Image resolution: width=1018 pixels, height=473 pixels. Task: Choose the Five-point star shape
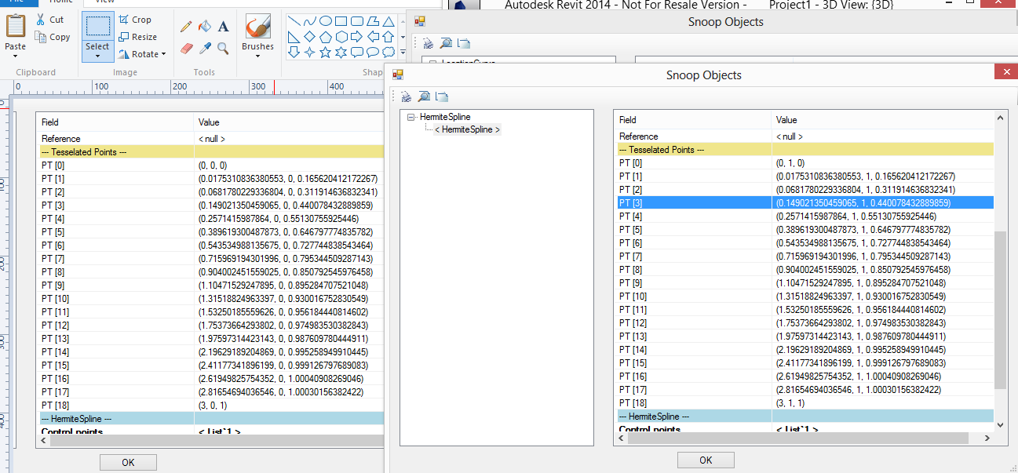(x=325, y=53)
